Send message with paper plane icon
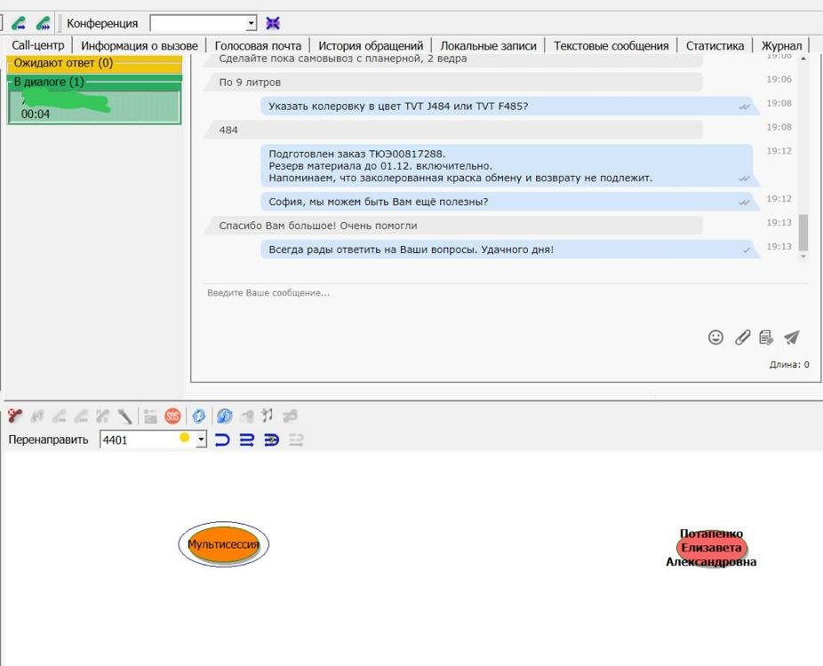823x666 pixels. pos(791,337)
